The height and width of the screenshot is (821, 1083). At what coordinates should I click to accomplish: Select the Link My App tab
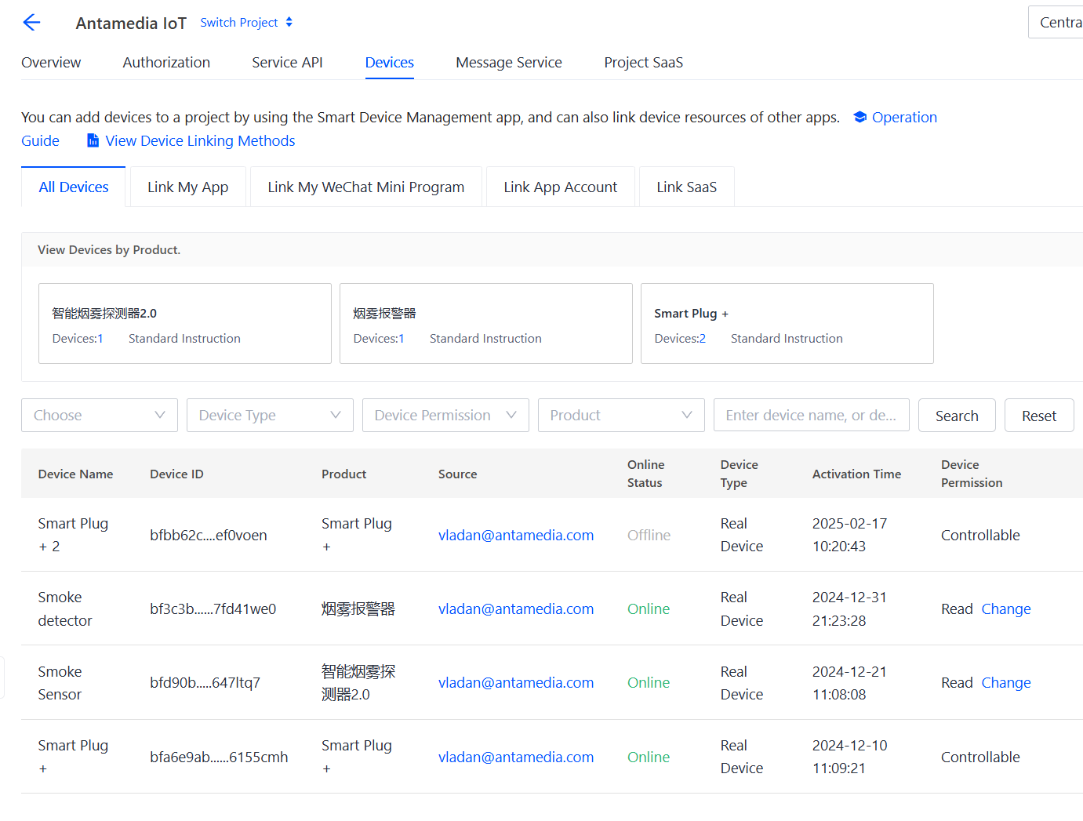(x=187, y=187)
